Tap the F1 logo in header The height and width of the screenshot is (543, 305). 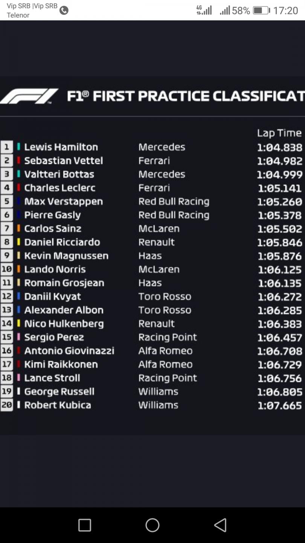coord(29,96)
